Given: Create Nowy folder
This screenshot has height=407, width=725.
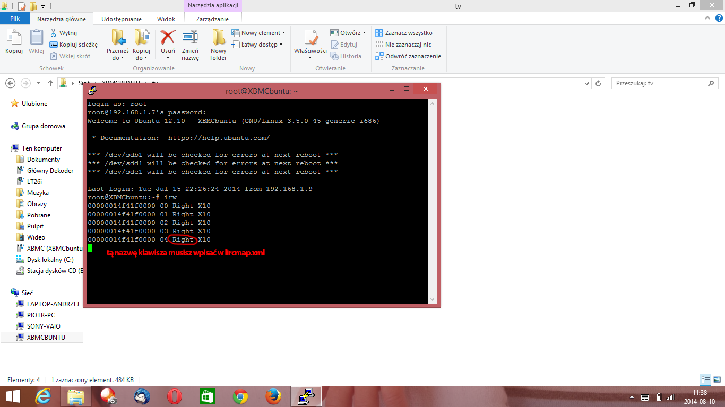Looking at the screenshot, I should (x=218, y=45).
